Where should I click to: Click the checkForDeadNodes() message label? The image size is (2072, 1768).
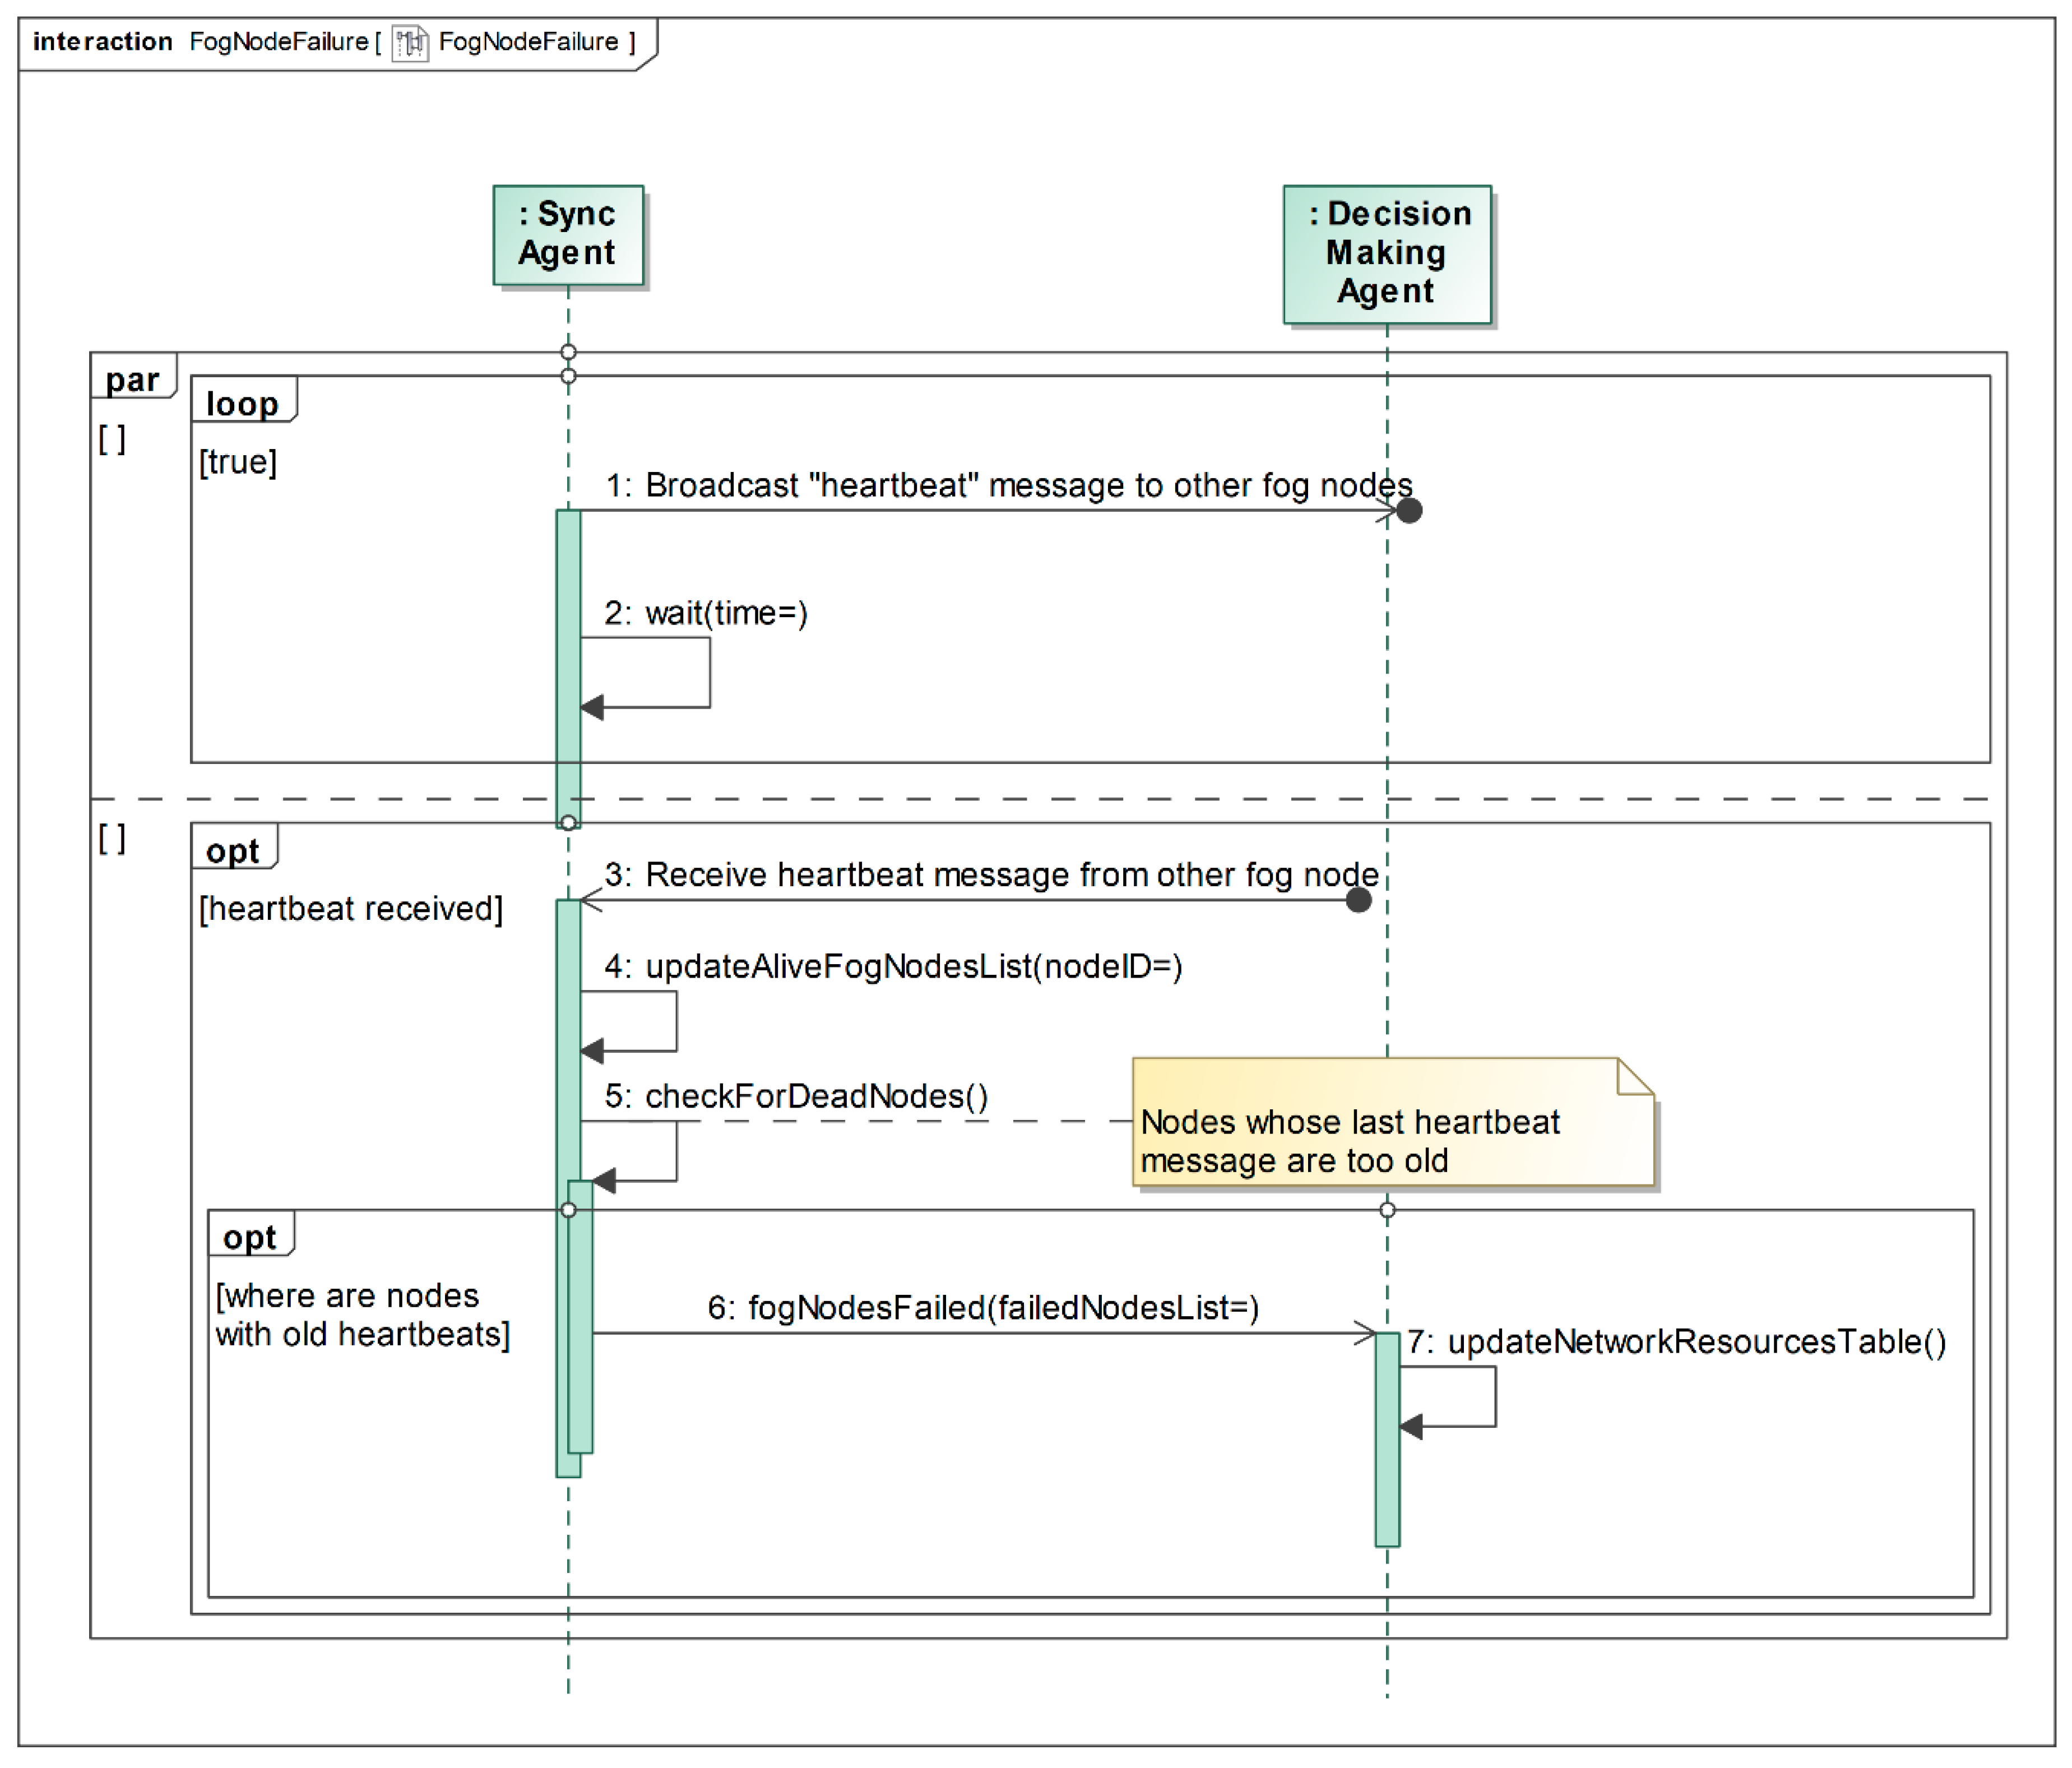click(x=796, y=1096)
